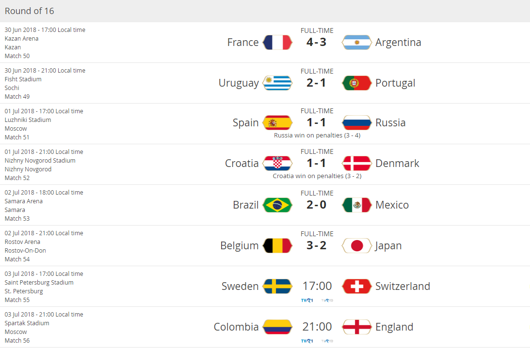
Task: Open the Mexico team link
Action: pos(392,205)
